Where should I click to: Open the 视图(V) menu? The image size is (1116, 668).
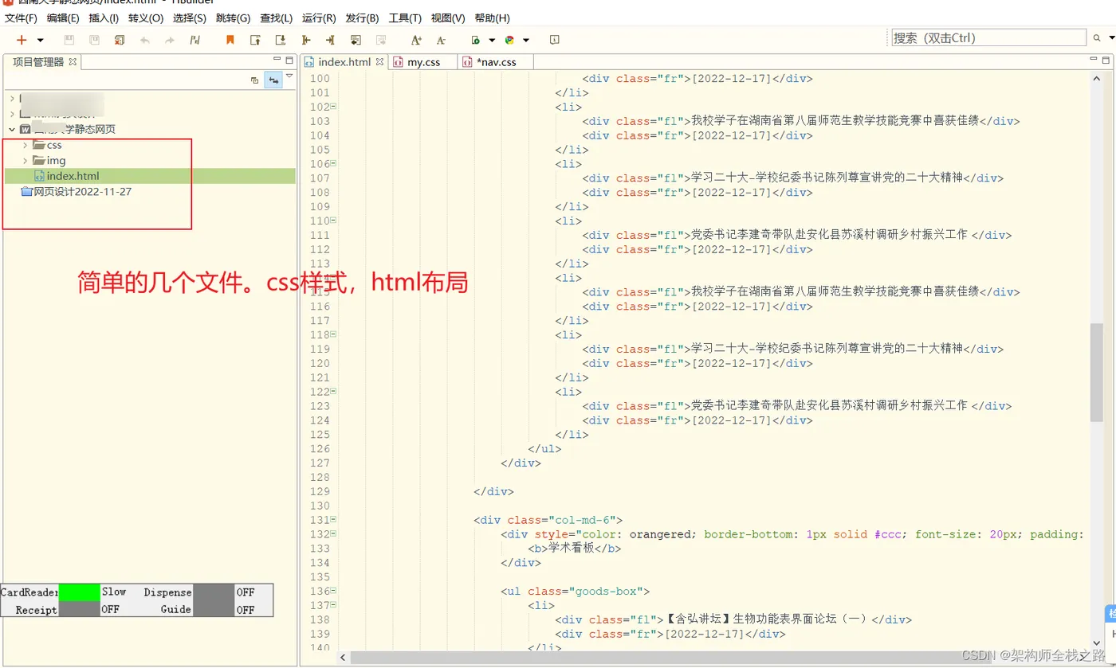(x=448, y=18)
